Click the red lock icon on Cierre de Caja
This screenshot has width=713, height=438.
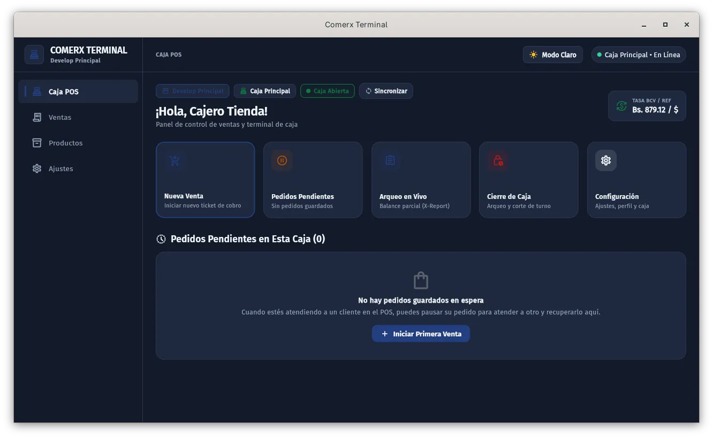tap(498, 160)
